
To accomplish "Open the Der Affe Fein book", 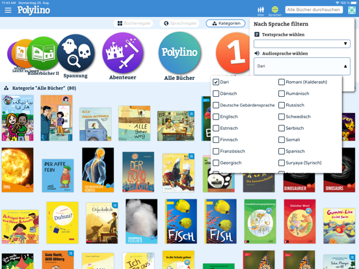I will [58, 175].
